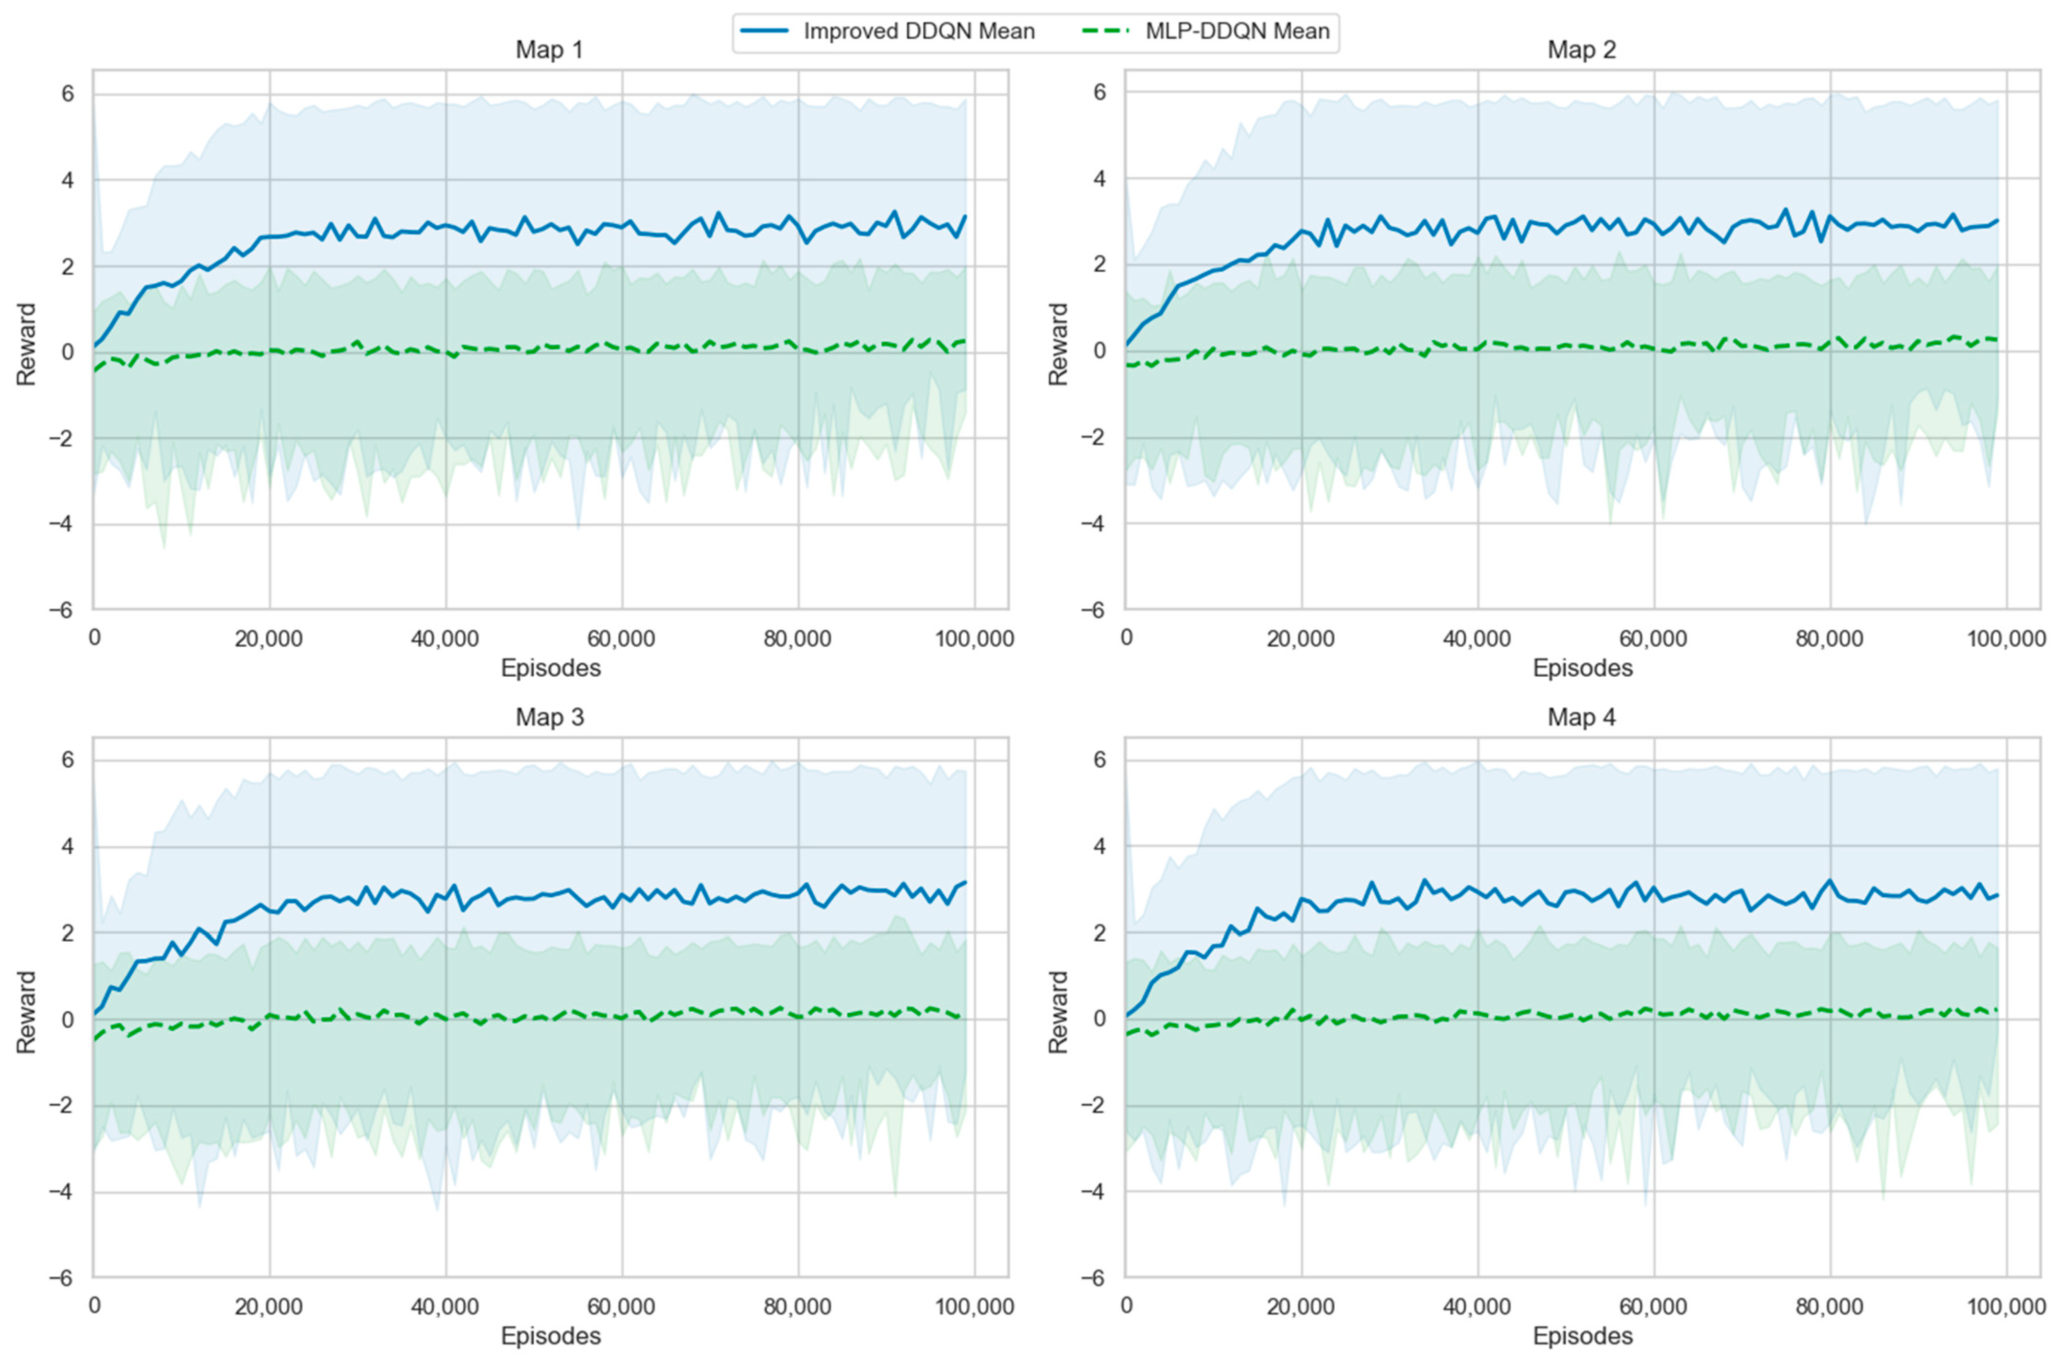
Task: Select the Map 2 subplot title
Action: [x=1581, y=50]
